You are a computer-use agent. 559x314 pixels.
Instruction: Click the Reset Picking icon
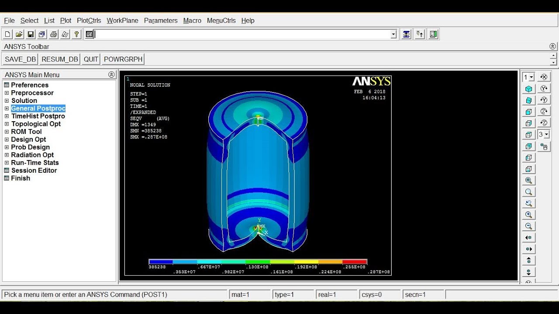point(420,34)
